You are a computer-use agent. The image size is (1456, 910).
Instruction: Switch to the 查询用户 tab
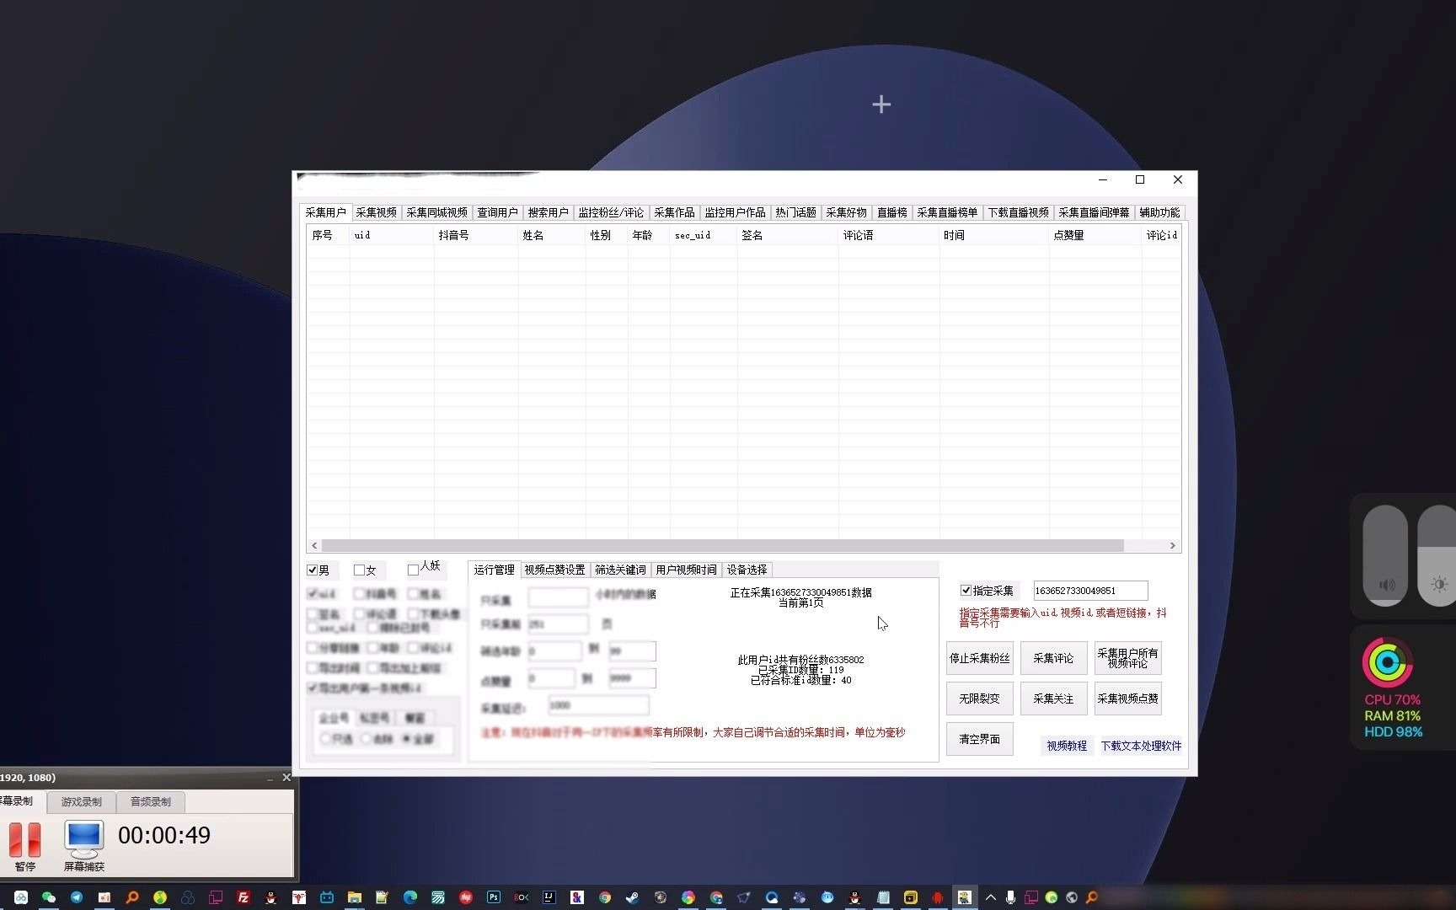(x=497, y=212)
